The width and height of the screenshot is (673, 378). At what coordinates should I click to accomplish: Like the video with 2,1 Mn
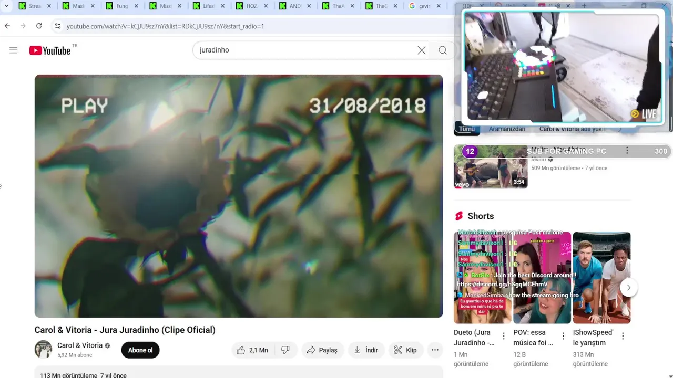[x=253, y=350]
